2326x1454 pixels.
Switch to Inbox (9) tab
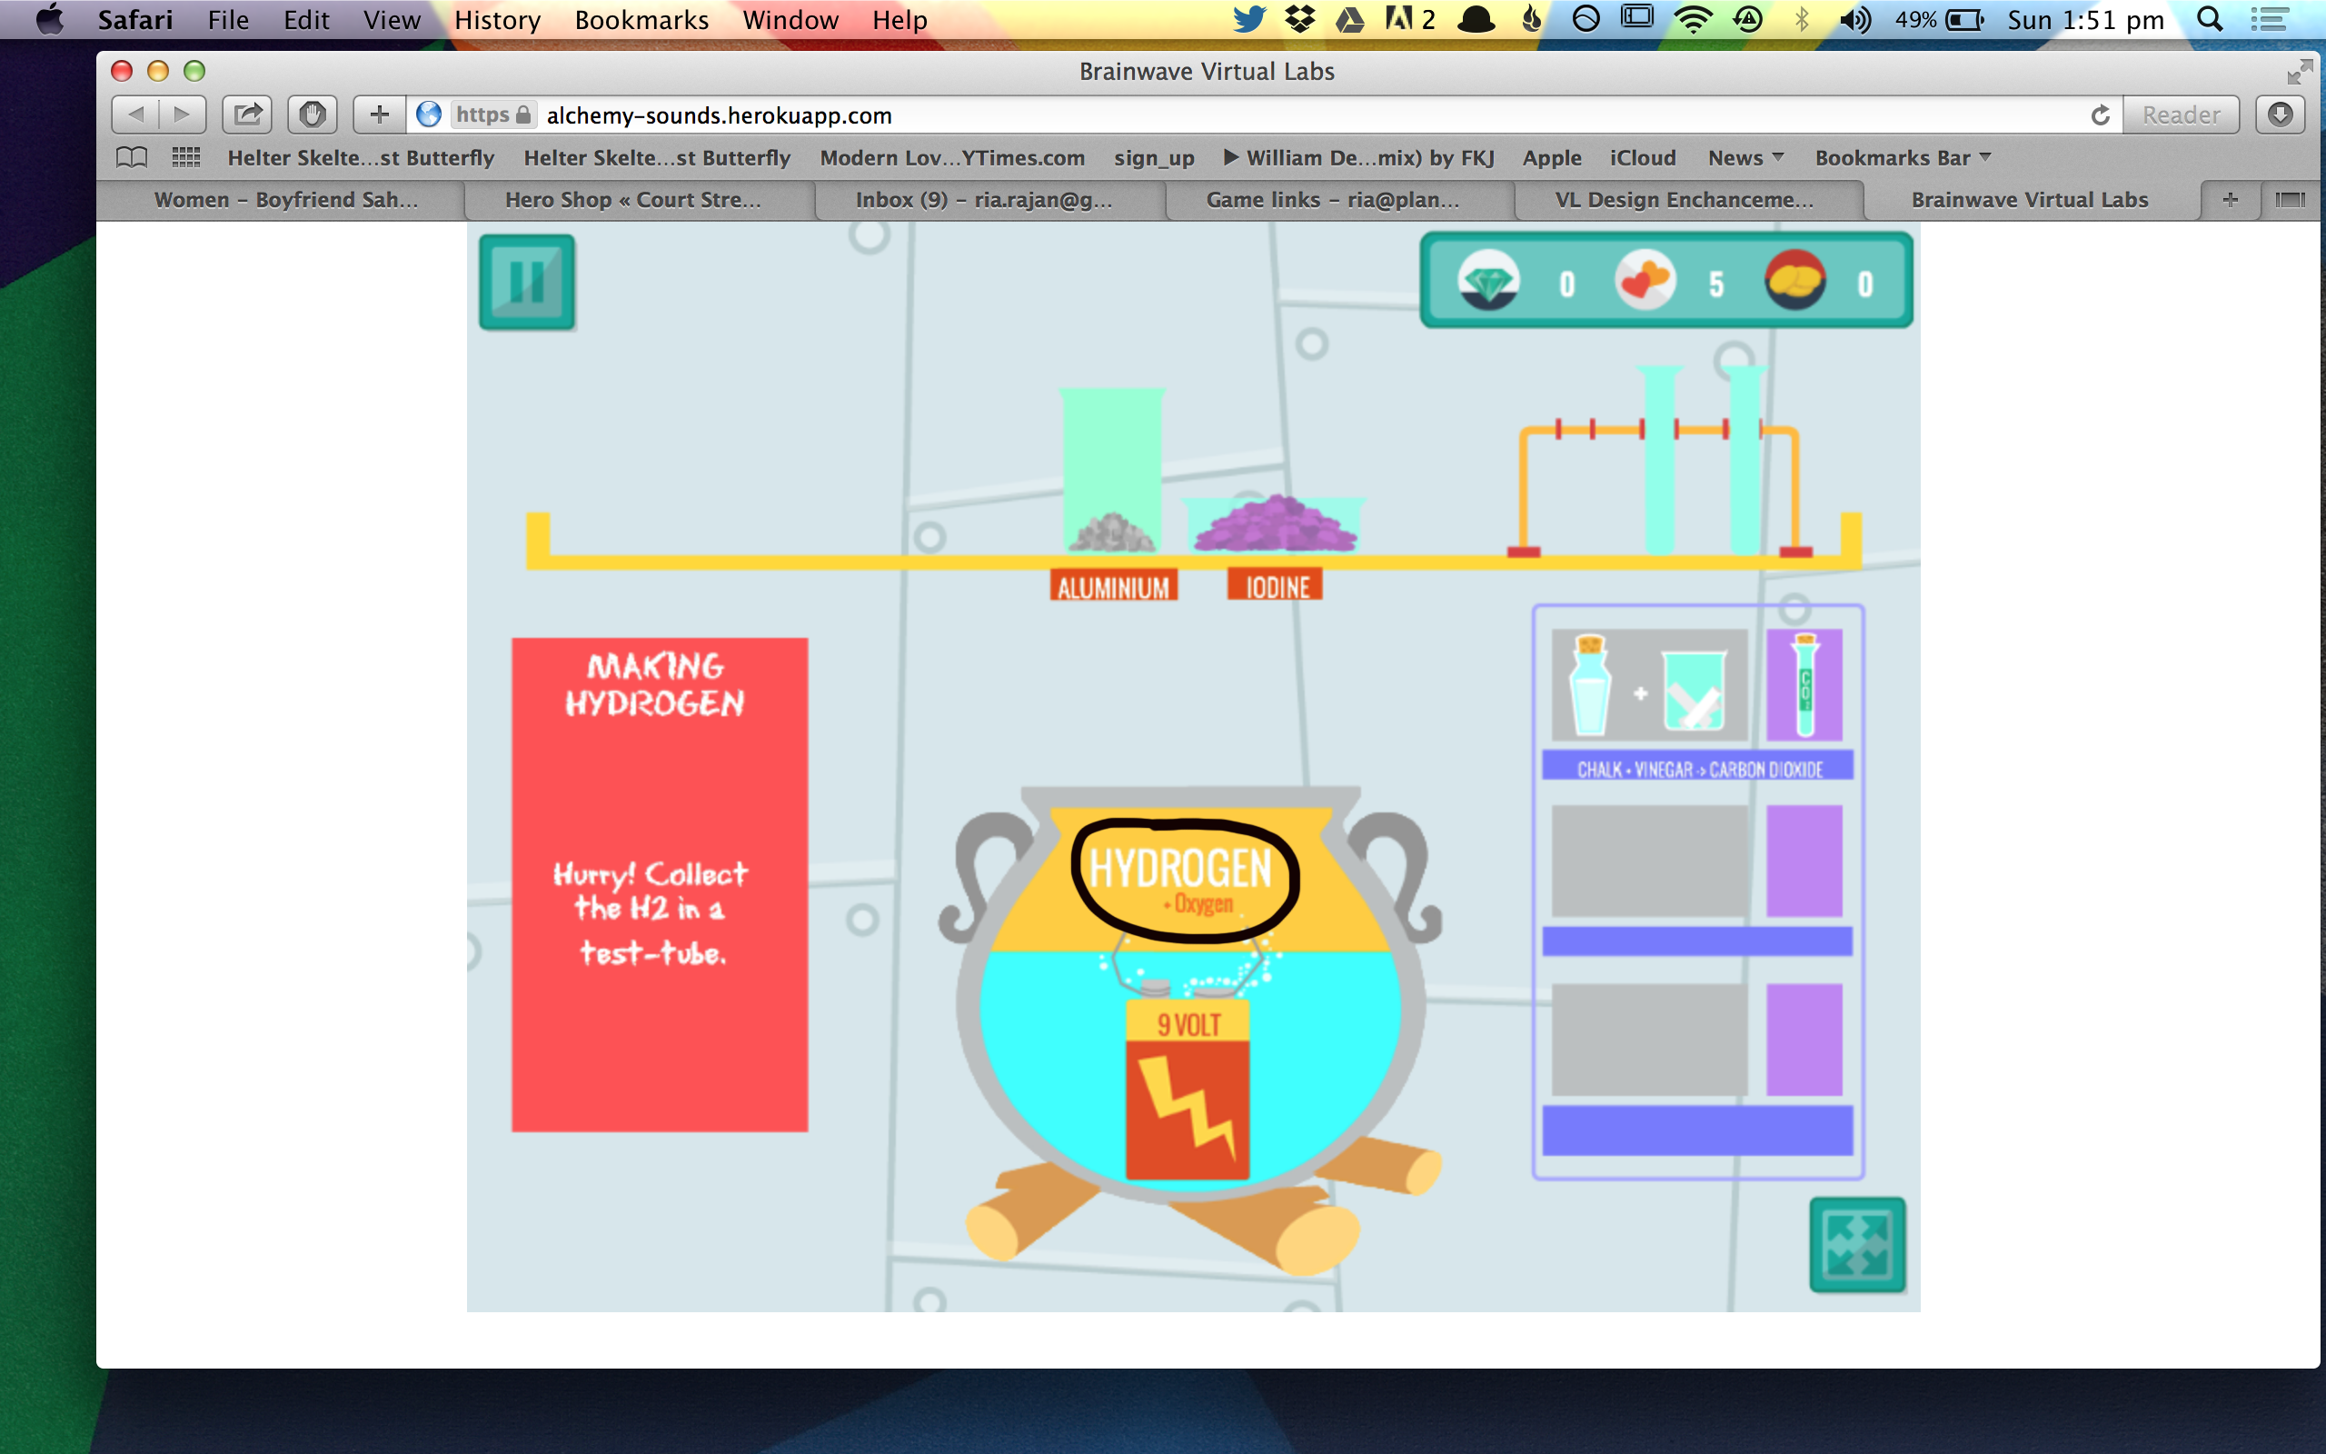pos(983,200)
